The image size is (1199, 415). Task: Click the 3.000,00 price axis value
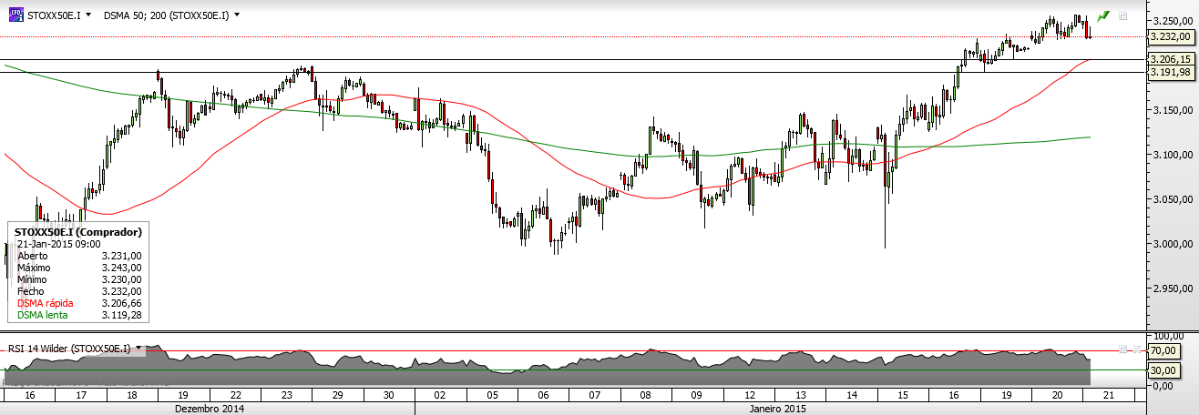click(x=1173, y=244)
